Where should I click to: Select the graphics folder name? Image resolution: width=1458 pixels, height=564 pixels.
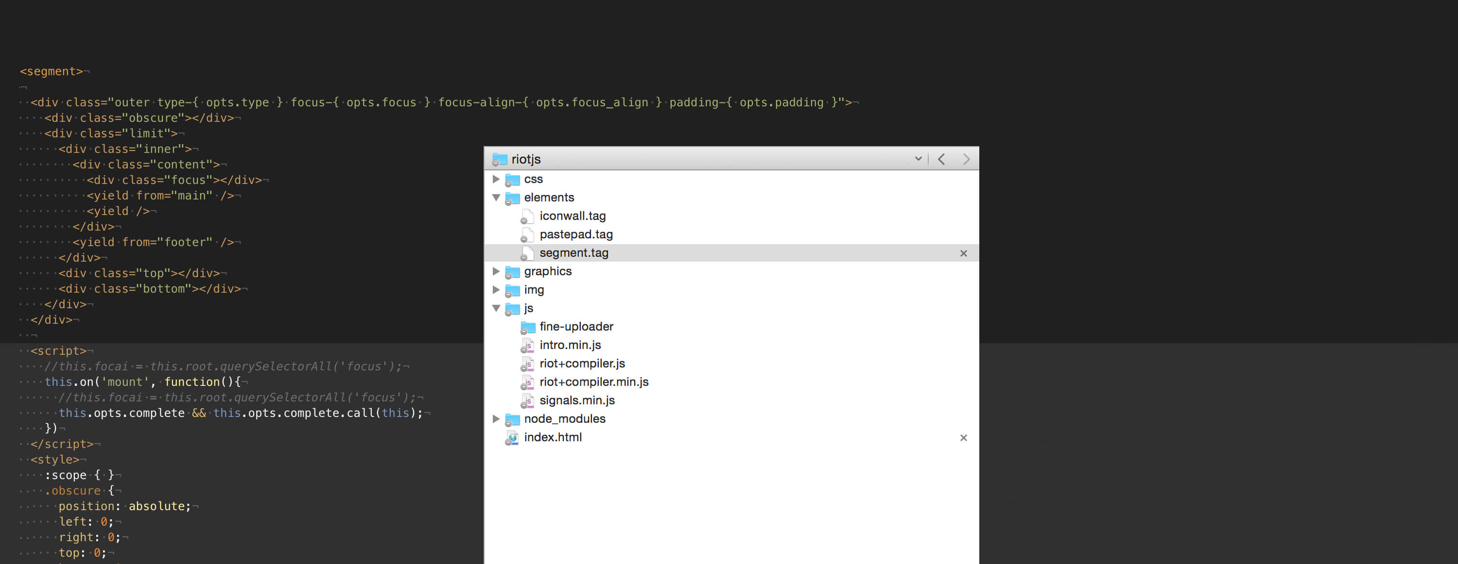coord(548,271)
